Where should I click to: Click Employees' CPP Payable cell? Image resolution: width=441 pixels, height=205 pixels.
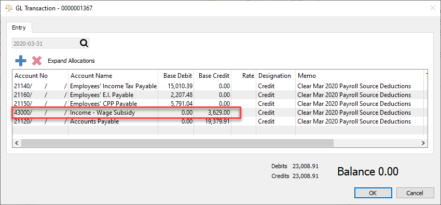point(113,104)
